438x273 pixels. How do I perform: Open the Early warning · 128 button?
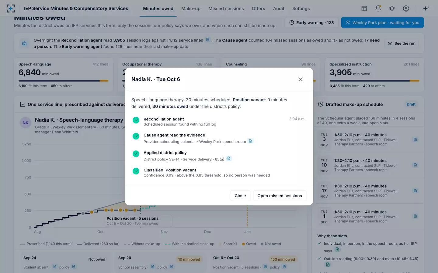click(311, 22)
